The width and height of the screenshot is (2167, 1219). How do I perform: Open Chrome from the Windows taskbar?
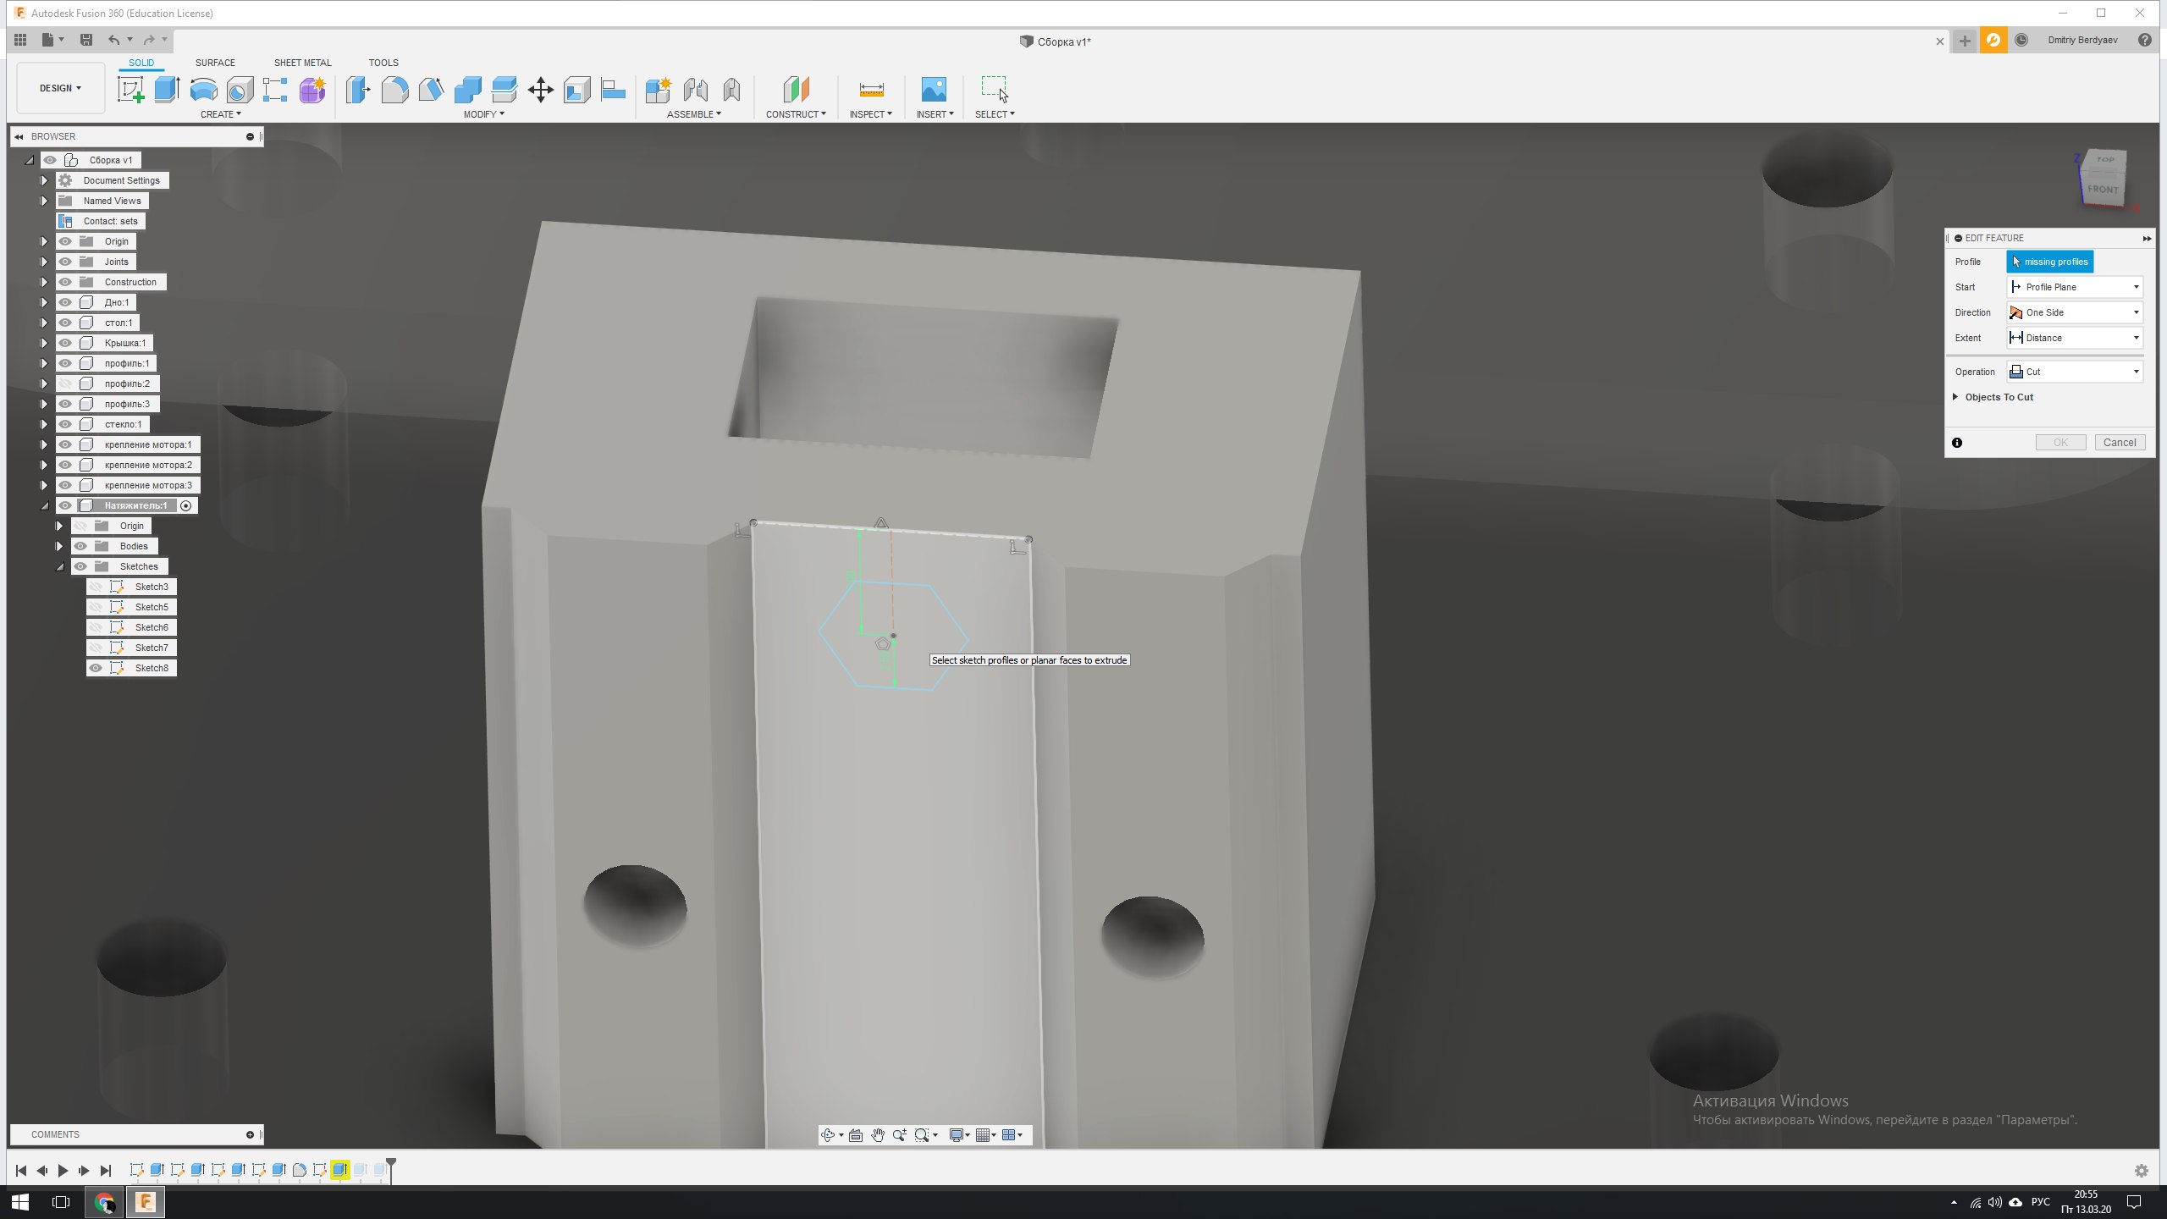click(104, 1202)
